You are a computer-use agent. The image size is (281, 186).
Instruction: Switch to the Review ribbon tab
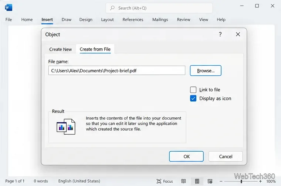pyautogui.click(x=183, y=20)
